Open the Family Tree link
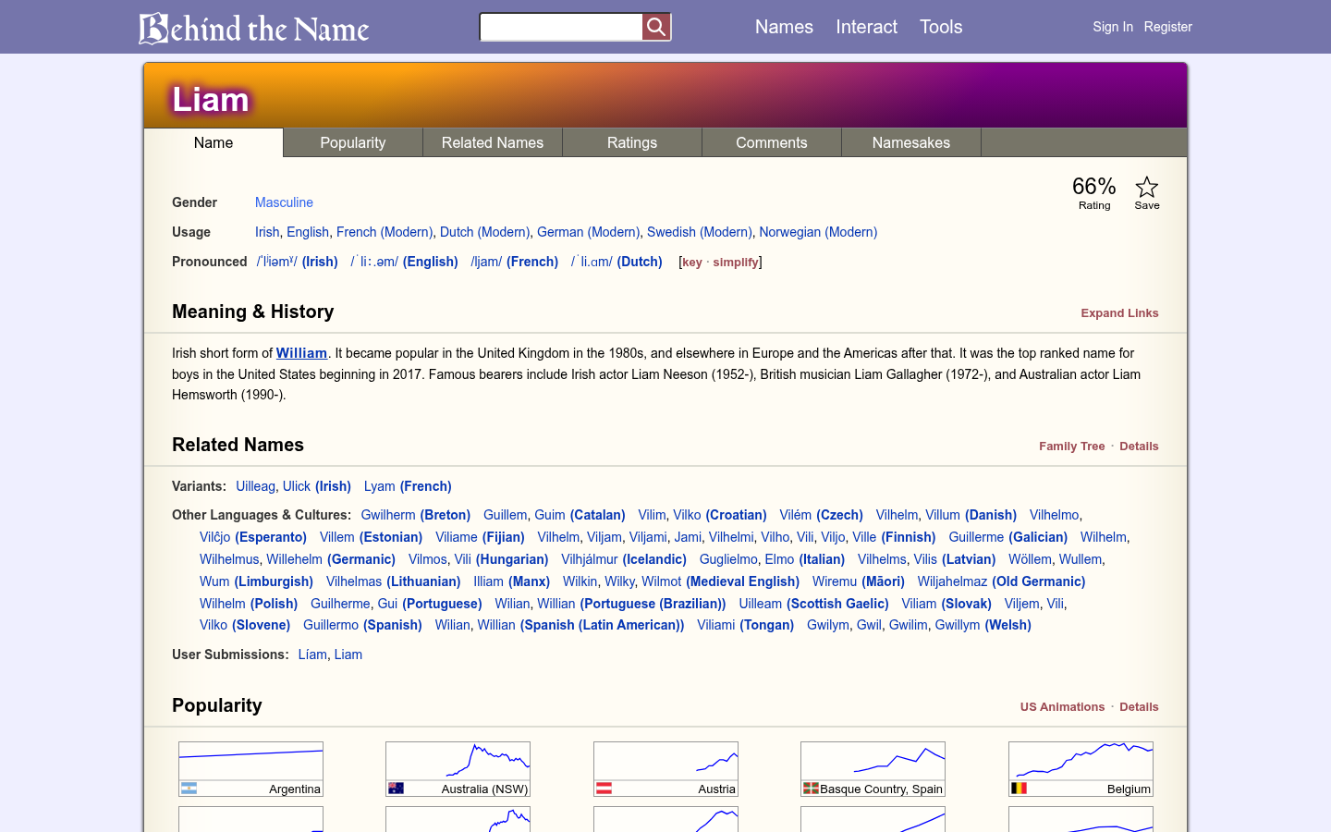 tap(1071, 447)
